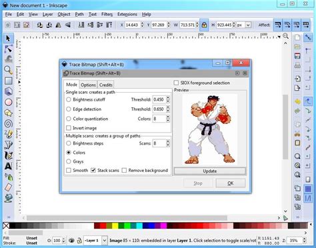Pick the magenta palette swatch
The height and width of the screenshot is (248, 316).
click(x=163, y=226)
